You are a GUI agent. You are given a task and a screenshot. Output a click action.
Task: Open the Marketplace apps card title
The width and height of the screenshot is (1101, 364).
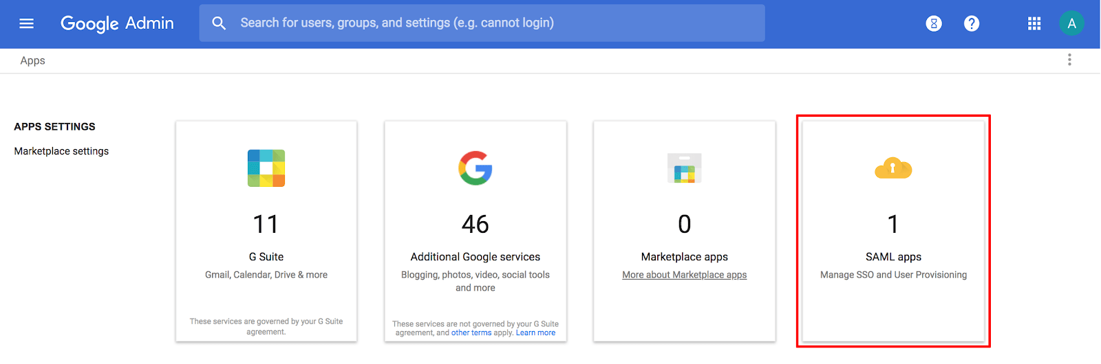click(x=685, y=257)
